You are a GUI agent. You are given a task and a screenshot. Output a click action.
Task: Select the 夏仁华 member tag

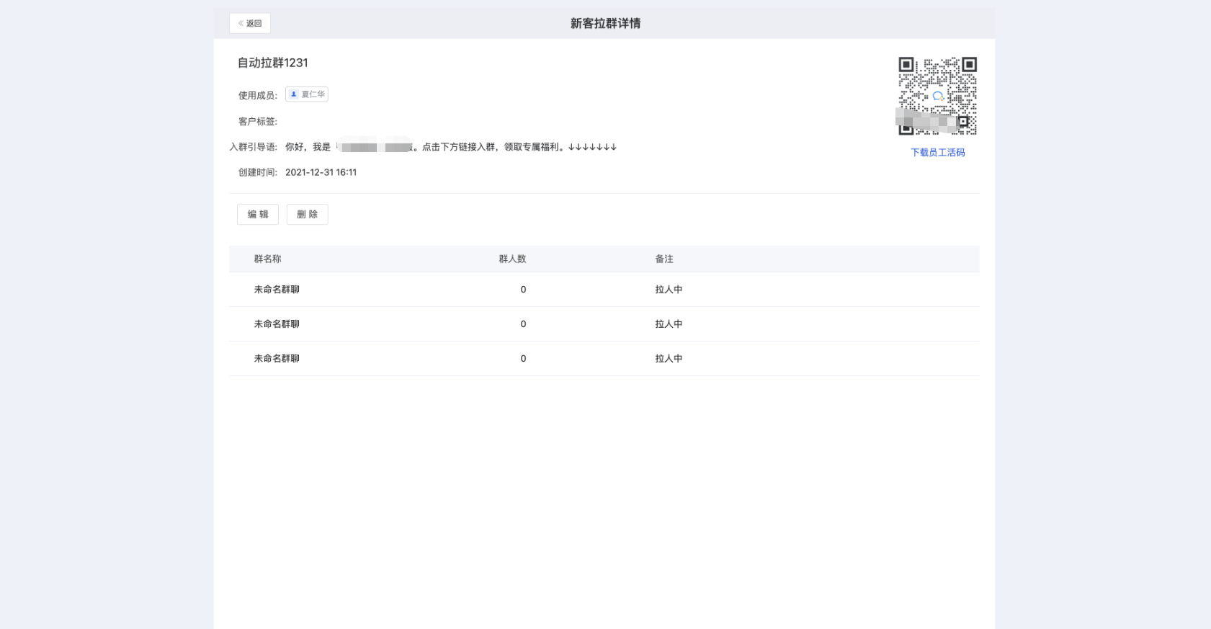pos(307,94)
